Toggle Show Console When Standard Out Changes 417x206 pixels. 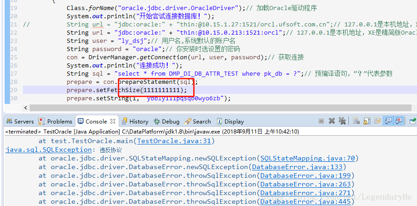[388, 121]
